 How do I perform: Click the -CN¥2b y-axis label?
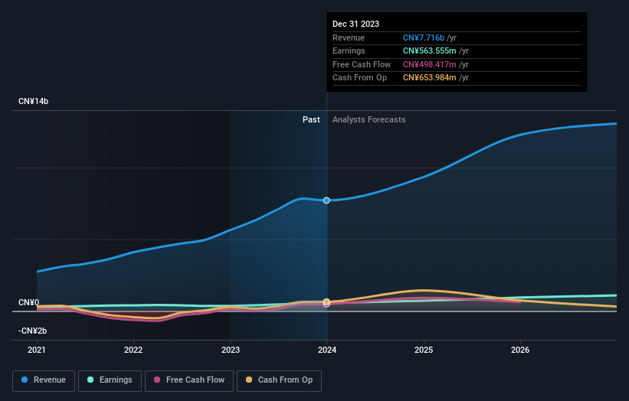(32, 331)
